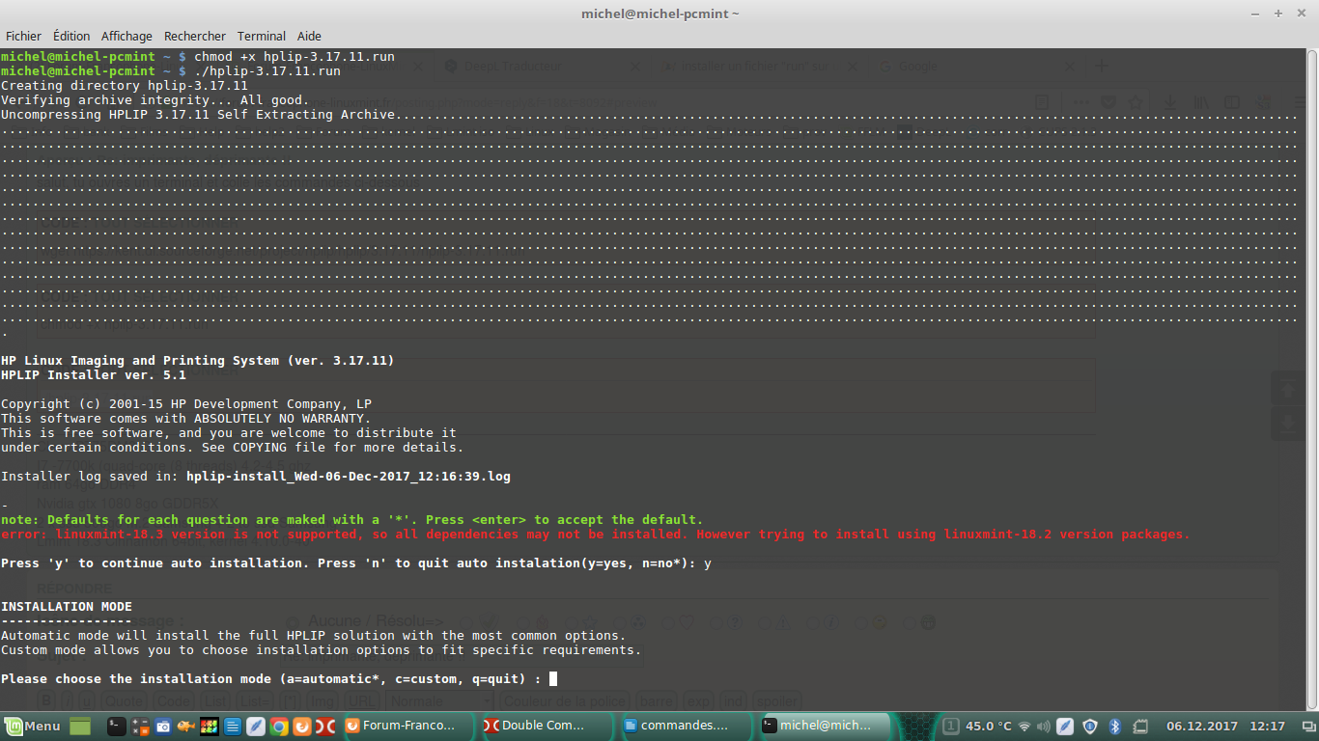Viewport: 1319px width, 741px height.
Task: Click the 12:17 clock in the panel
Action: [1268, 726]
